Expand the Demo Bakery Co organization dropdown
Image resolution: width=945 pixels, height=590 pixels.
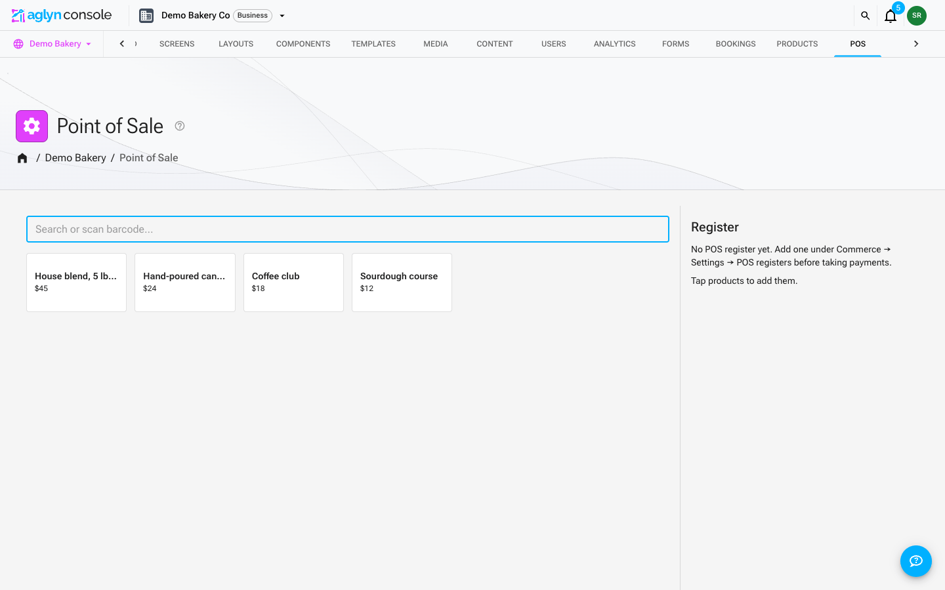(x=282, y=16)
